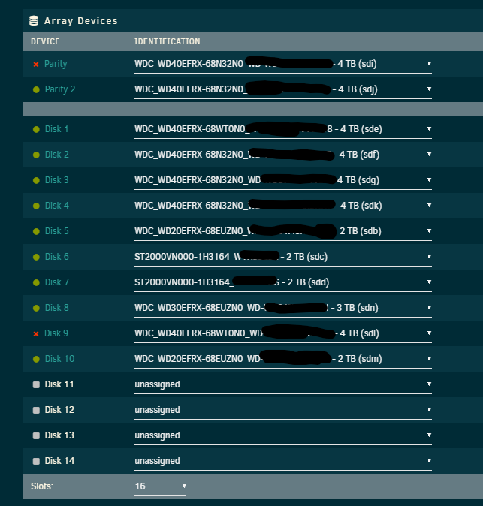Click the grey square icon beside Disk 12
Screen dimensions: 483x506
(x=36, y=410)
